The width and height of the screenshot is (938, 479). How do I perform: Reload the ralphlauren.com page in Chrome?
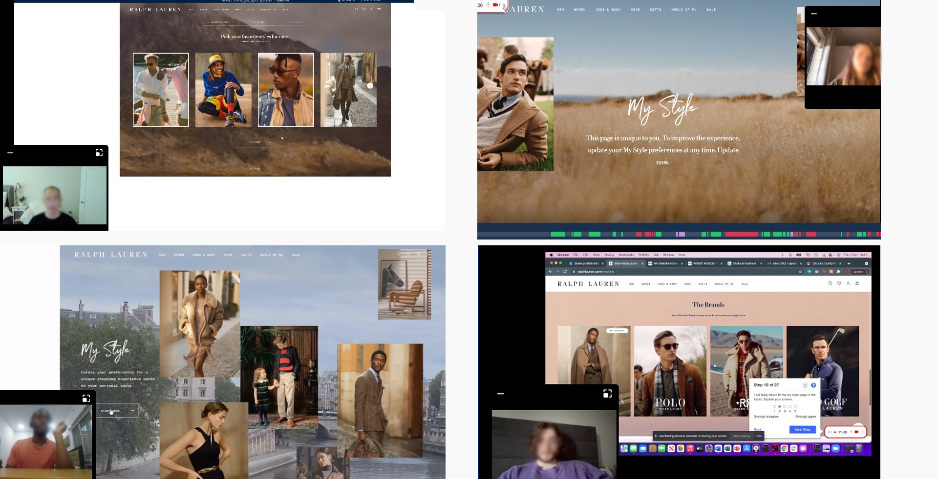(x=565, y=271)
